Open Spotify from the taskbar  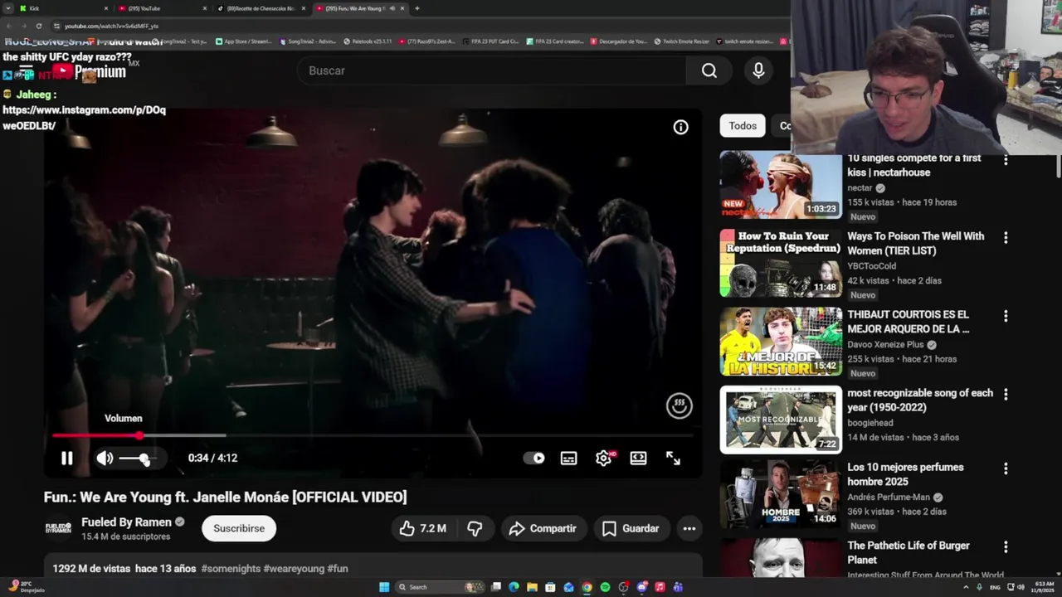tap(605, 587)
